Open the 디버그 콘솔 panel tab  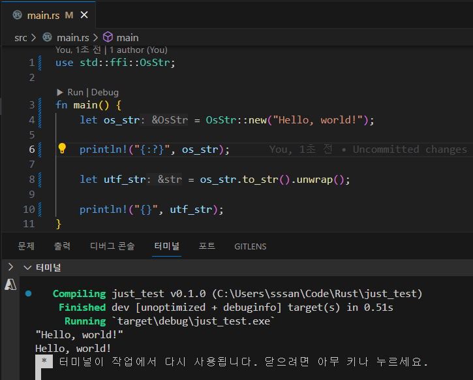pos(112,246)
